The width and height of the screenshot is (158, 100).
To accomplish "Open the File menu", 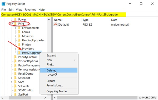I will coord(3,10).
